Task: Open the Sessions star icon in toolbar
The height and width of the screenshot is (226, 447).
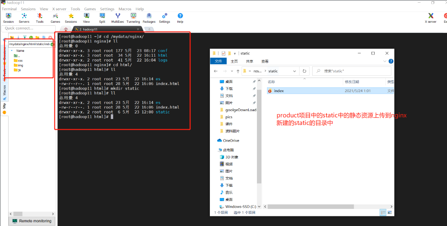Action: (x=71, y=18)
